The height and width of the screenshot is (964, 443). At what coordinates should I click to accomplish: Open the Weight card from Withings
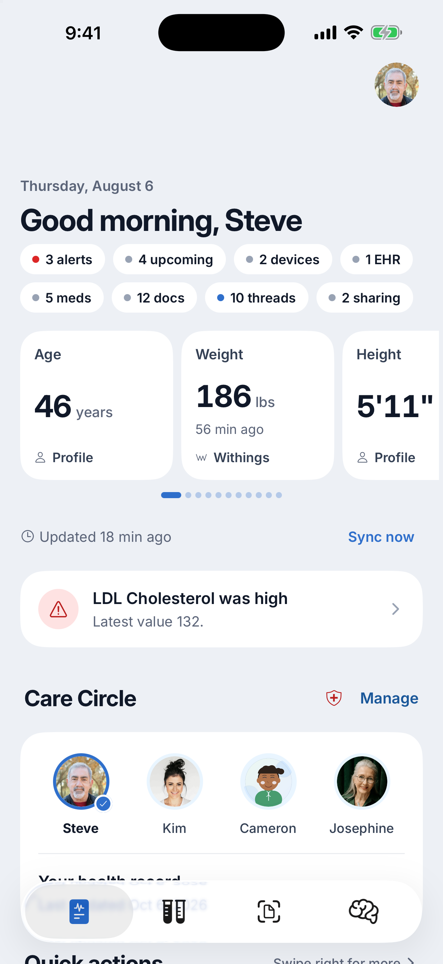(x=258, y=405)
